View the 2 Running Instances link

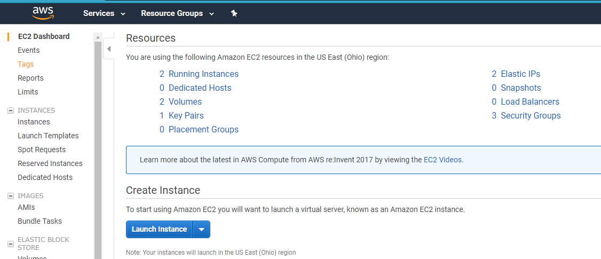point(203,74)
